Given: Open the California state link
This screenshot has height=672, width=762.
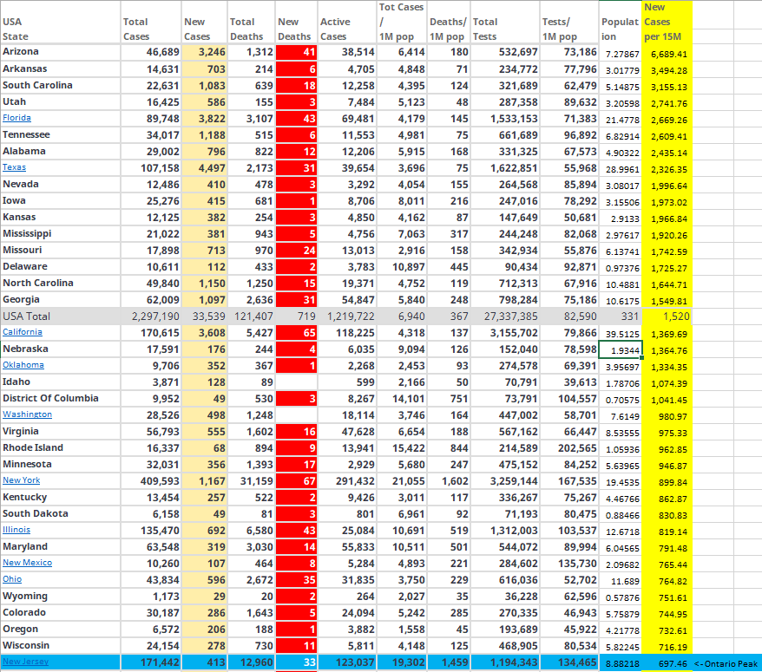Looking at the screenshot, I should click(23, 332).
